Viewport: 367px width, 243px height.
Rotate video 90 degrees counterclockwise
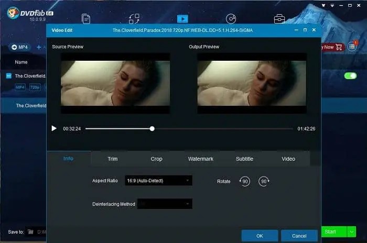[245, 182]
